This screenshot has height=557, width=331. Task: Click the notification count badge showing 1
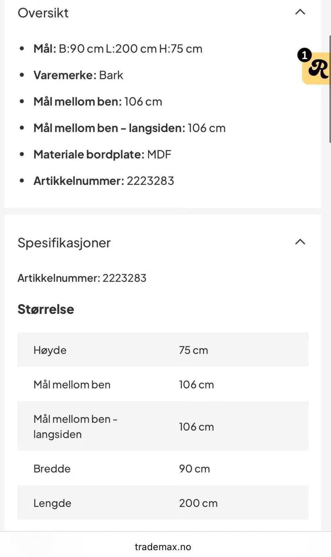pos(304,55)
